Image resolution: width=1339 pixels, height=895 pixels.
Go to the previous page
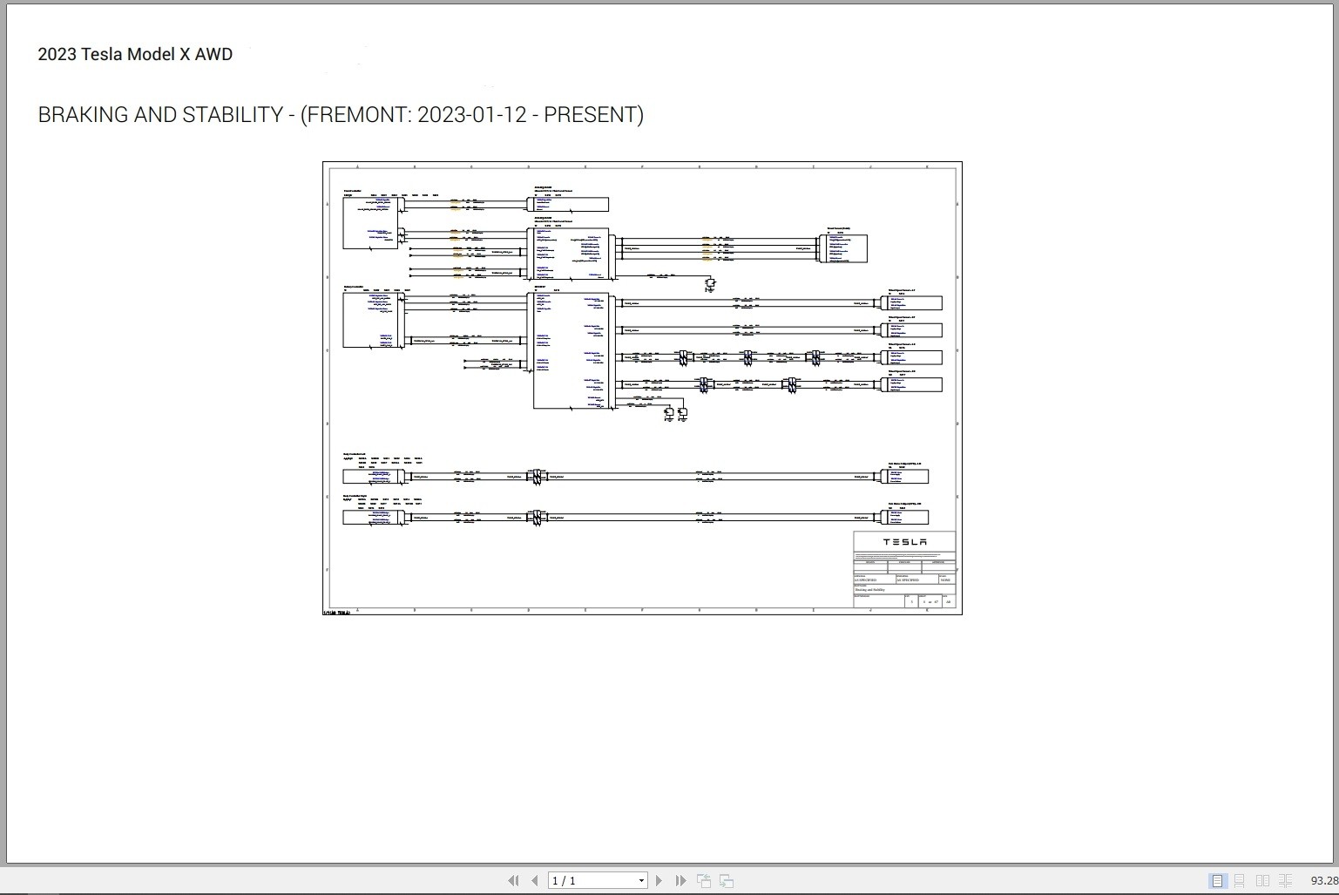coord(535,881)
